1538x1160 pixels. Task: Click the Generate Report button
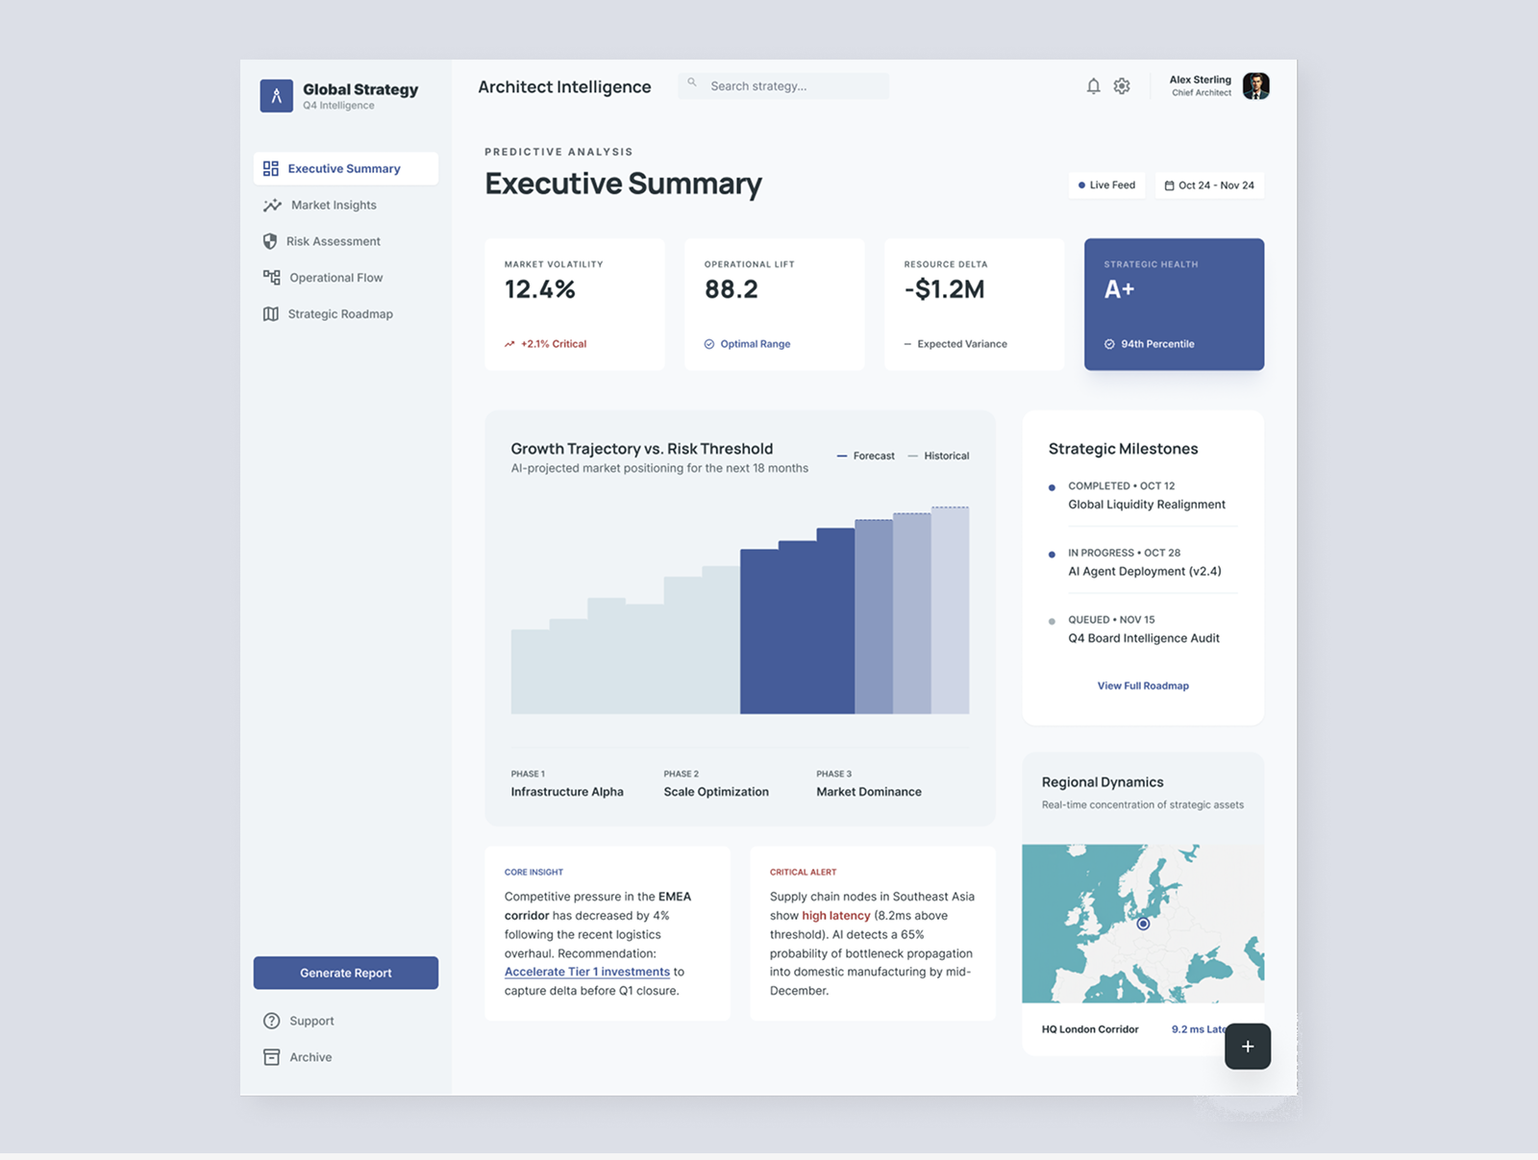coord(345,973)
